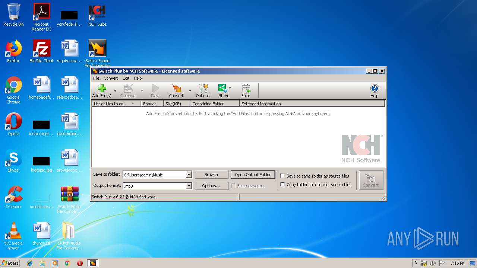The width and height of the screenshot is (477, 268).
Task: Select the Switch Audio File Converter WinRAR archive
Action: pos(69,200)
